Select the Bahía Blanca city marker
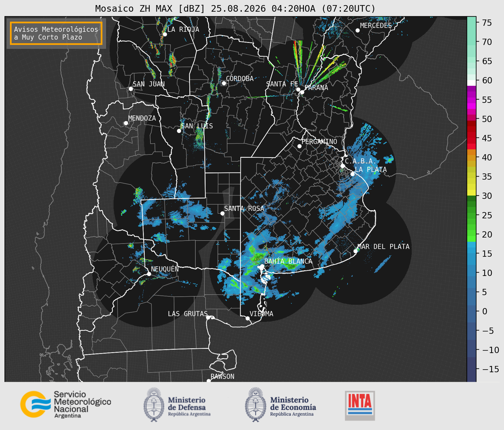Viewport: 504px width, 430px height. [262, 266]
